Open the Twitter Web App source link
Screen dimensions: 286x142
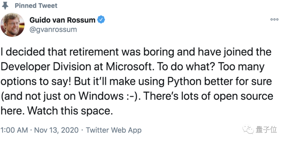[x=114, y=130]
